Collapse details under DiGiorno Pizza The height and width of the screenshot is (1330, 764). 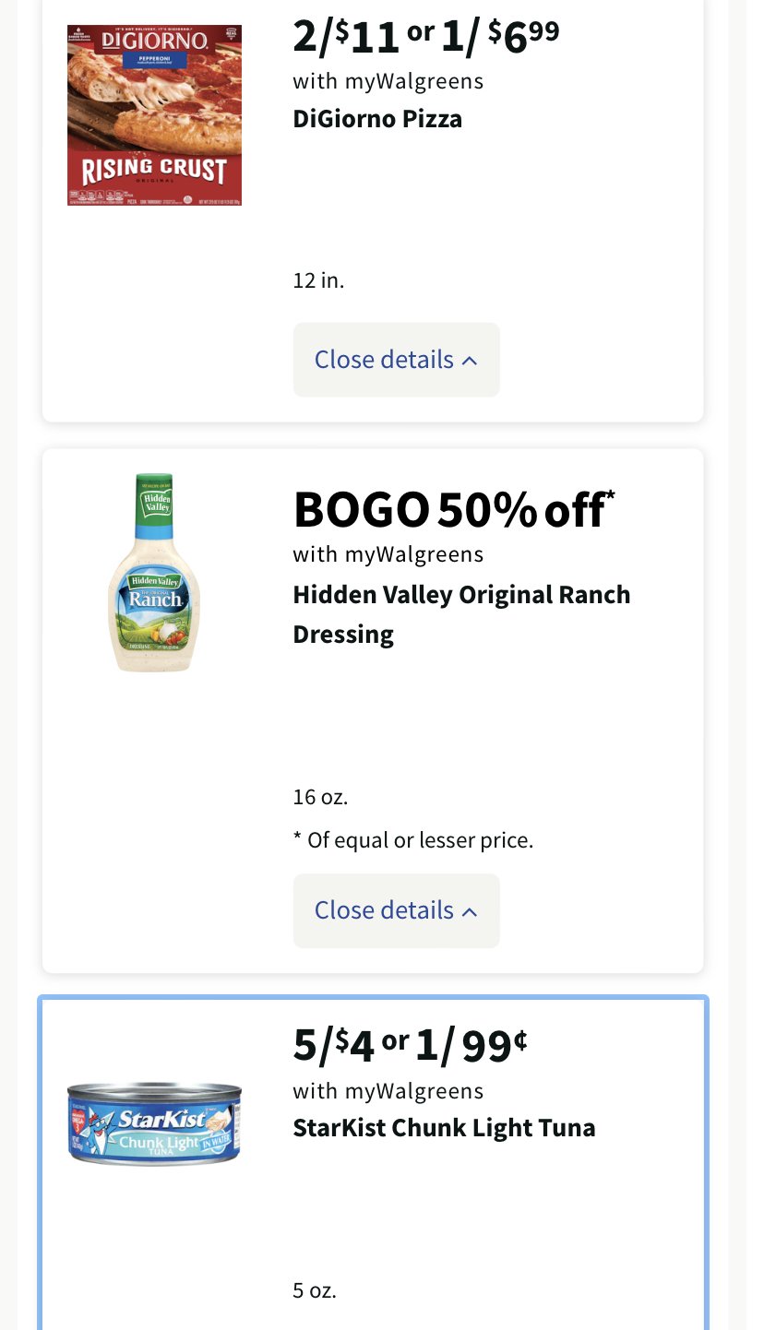click(x=397, y=360)
